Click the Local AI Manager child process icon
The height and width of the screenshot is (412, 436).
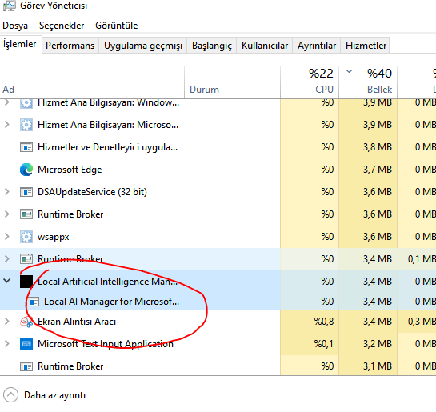pos(33,302)
